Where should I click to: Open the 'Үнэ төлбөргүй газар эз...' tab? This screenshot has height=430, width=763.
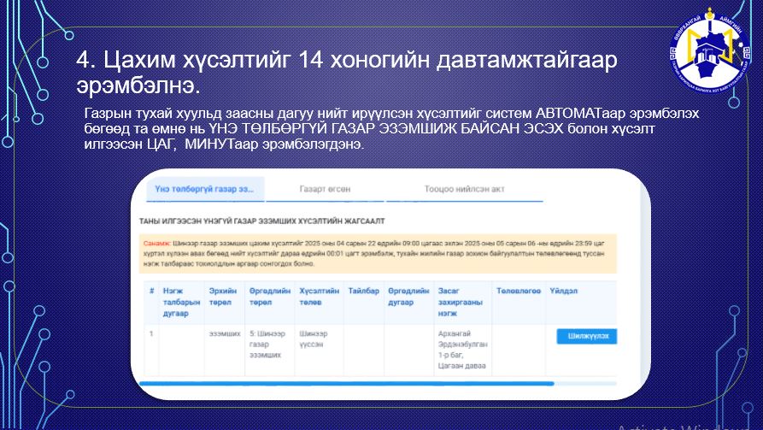203,189
